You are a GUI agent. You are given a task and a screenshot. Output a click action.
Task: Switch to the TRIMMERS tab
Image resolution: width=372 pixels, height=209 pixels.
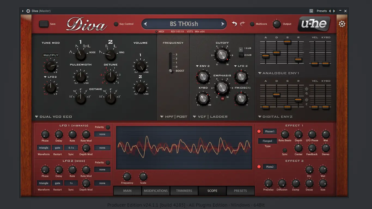coord(184,191)
